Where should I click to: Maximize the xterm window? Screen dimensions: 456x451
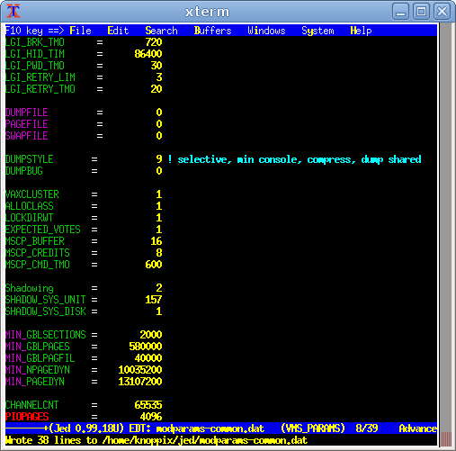tap(421, 12)
